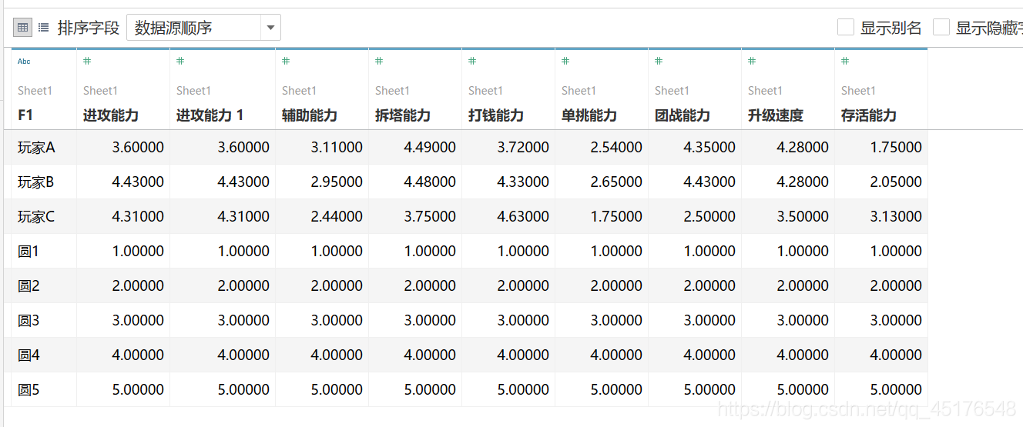The width and height of the screenshot is (1023, 427).
Task: Click Sheet1 label above F1 column
Action: [35, 91]
